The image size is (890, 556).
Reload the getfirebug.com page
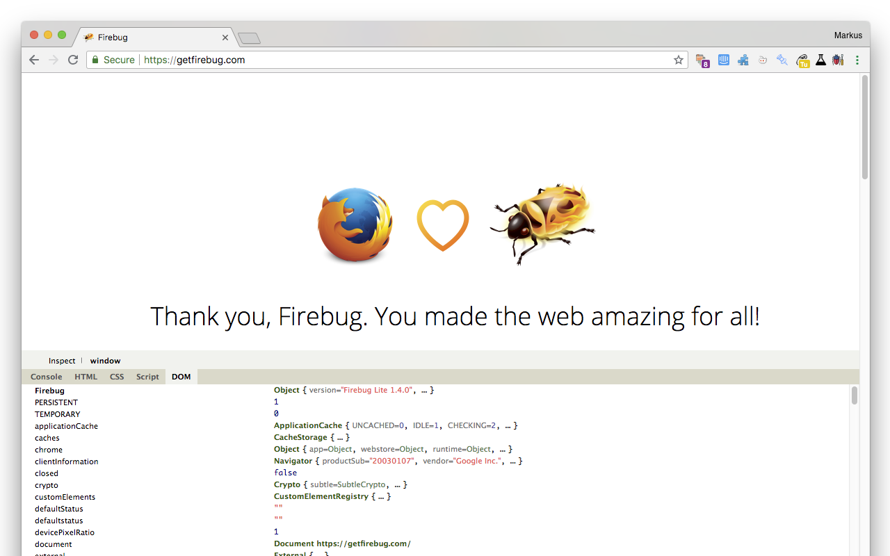click(73, 60)
